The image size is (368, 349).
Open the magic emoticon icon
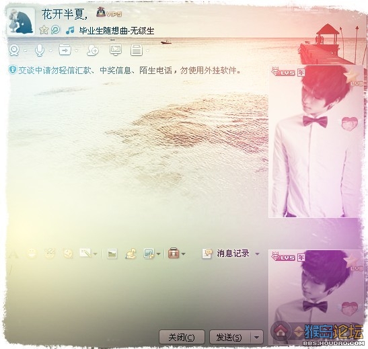coord(50,254)
